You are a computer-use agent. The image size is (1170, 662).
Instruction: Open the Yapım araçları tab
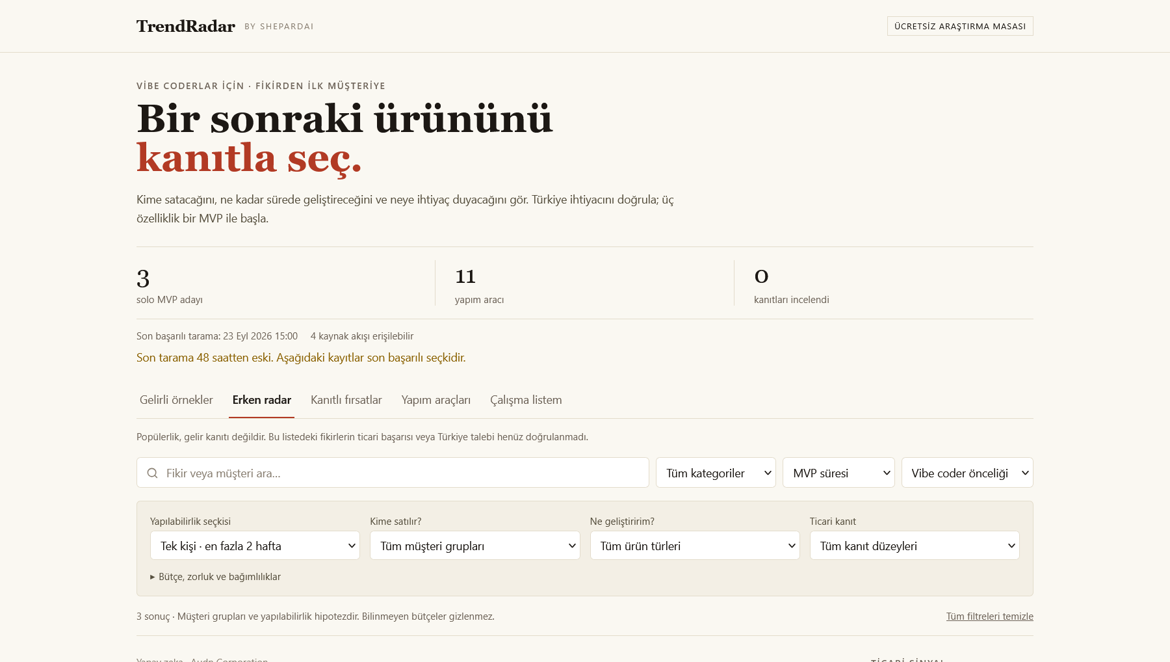pos(436,400)
